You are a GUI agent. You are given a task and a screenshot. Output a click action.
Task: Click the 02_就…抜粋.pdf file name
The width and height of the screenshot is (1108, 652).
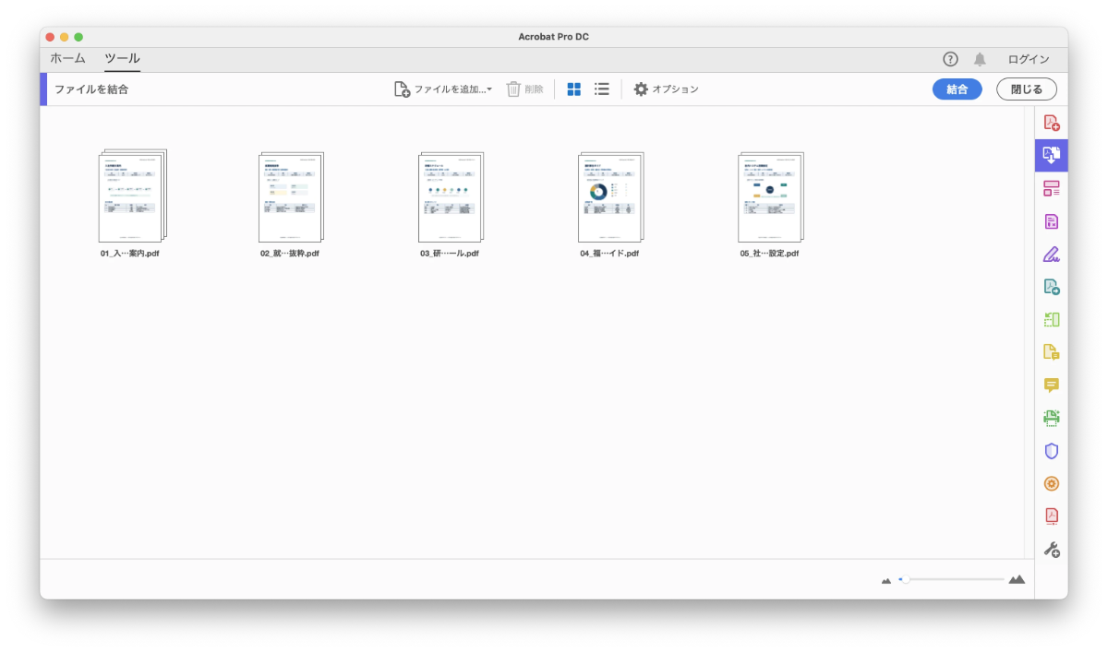pos(290,254)
